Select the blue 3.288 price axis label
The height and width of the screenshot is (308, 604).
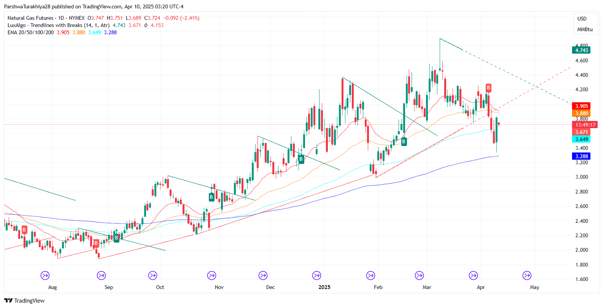(x=581, y=156)
